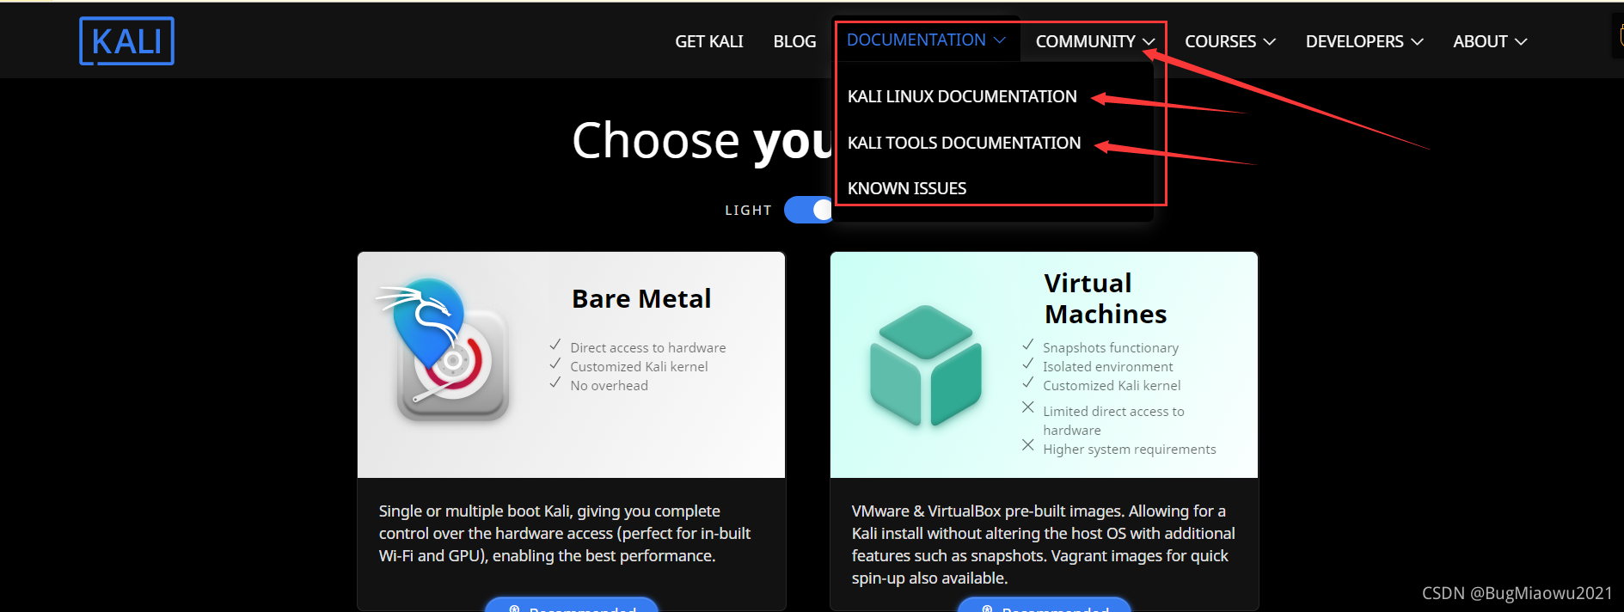The image size is (1624, 612).
Task: Click the KALI logo
Action: coord(126,41)
